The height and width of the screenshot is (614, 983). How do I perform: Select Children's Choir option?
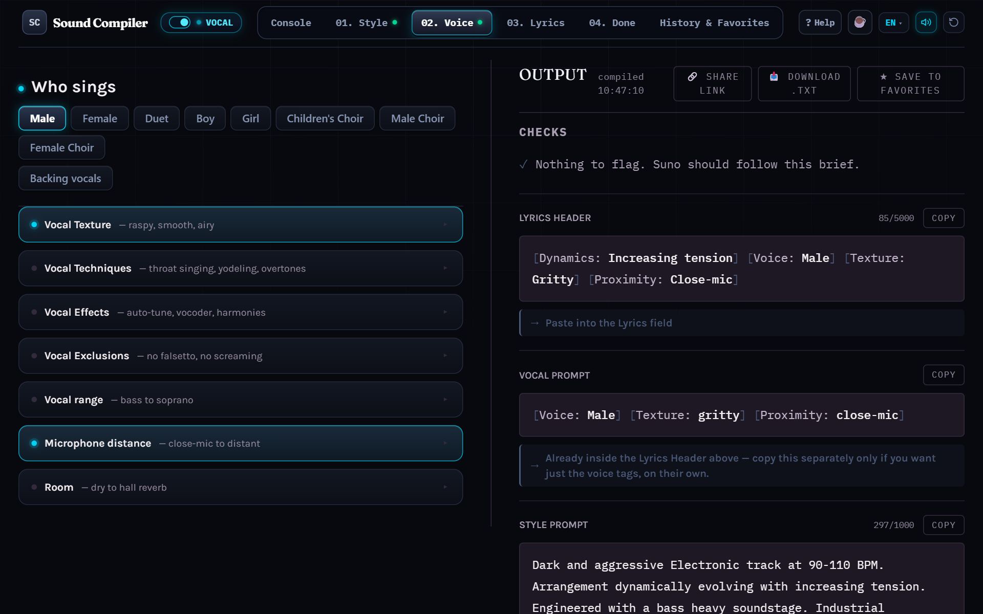[325, 118]
